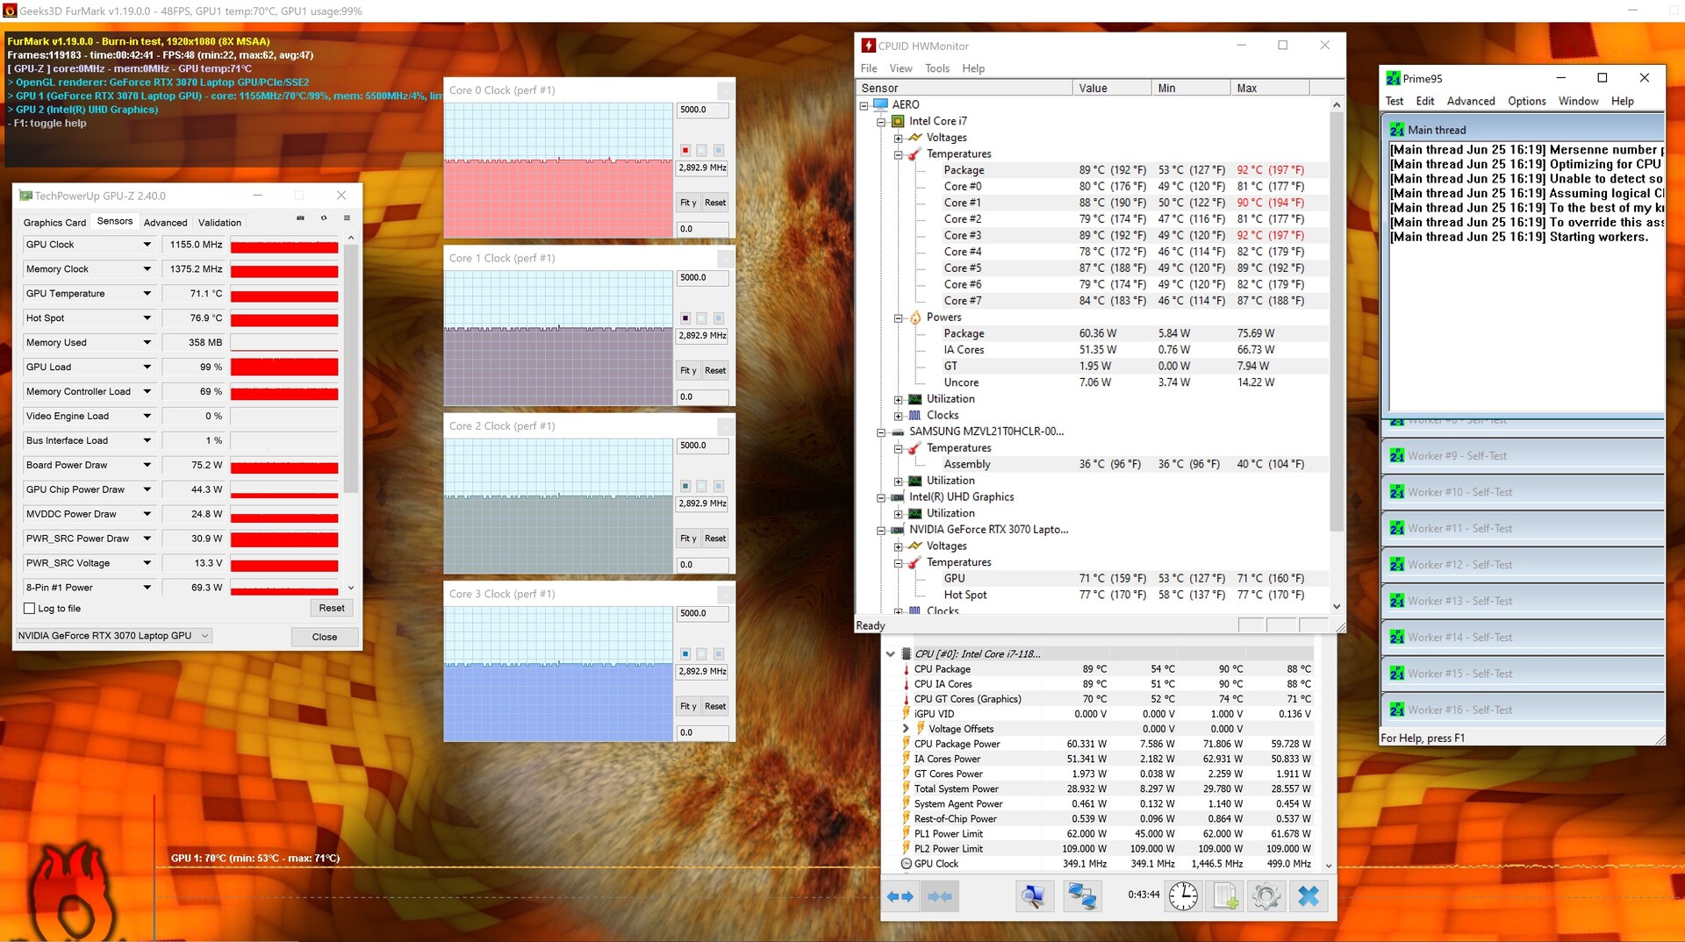Open the magnifier monitor icon in HWiNFO
This screenshot has height=942, width=1685.
1033,896
